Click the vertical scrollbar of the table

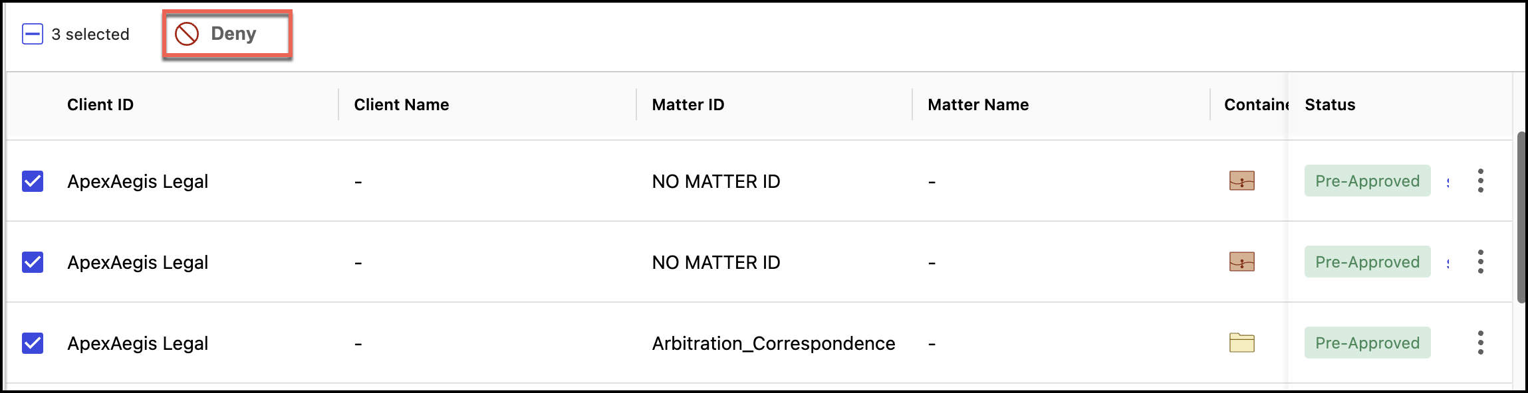coord(1521,218)
